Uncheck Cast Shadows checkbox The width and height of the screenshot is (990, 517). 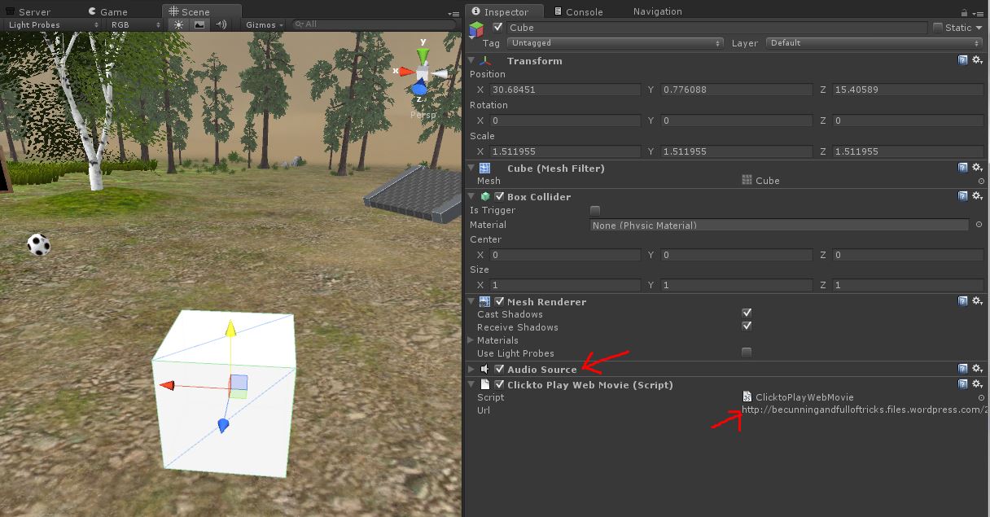747,313
